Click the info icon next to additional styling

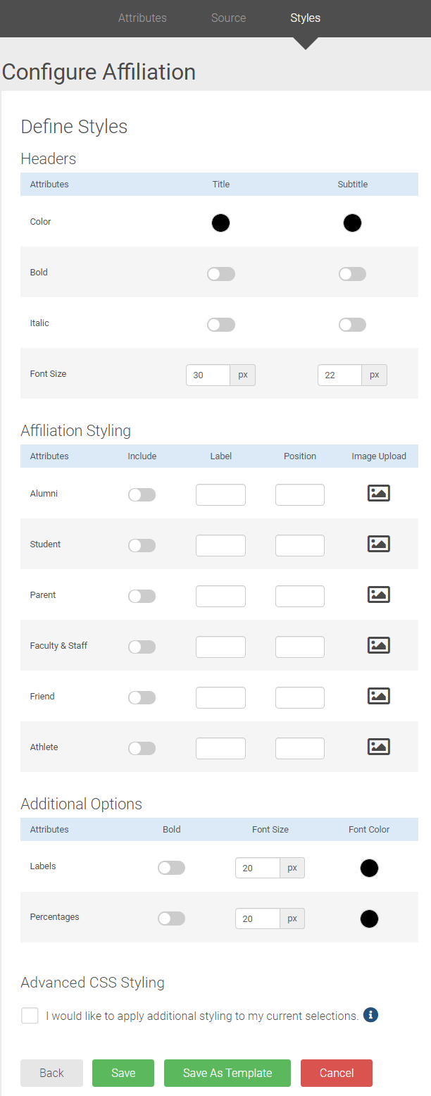[x=370, y=1015]
